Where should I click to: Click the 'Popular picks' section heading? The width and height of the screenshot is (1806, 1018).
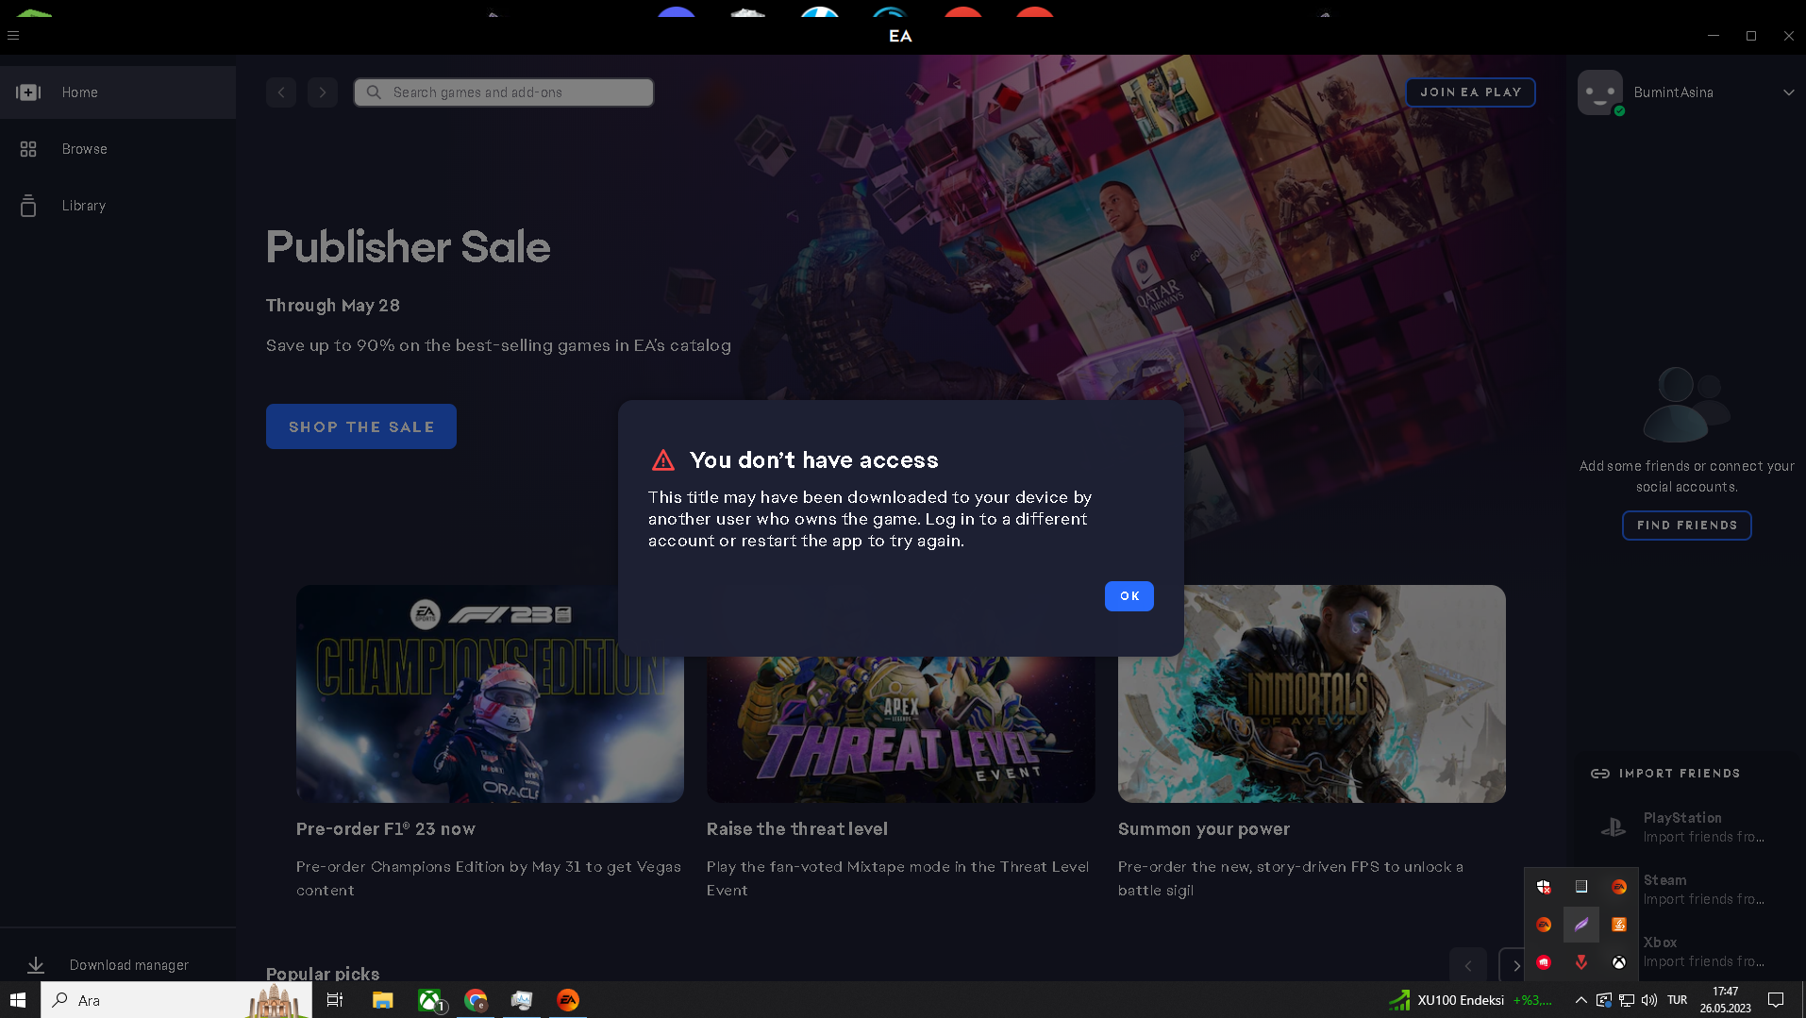(323, 974)
